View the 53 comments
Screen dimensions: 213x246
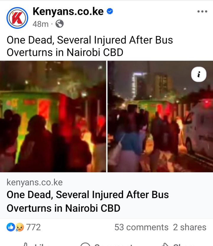click(141, 227)
